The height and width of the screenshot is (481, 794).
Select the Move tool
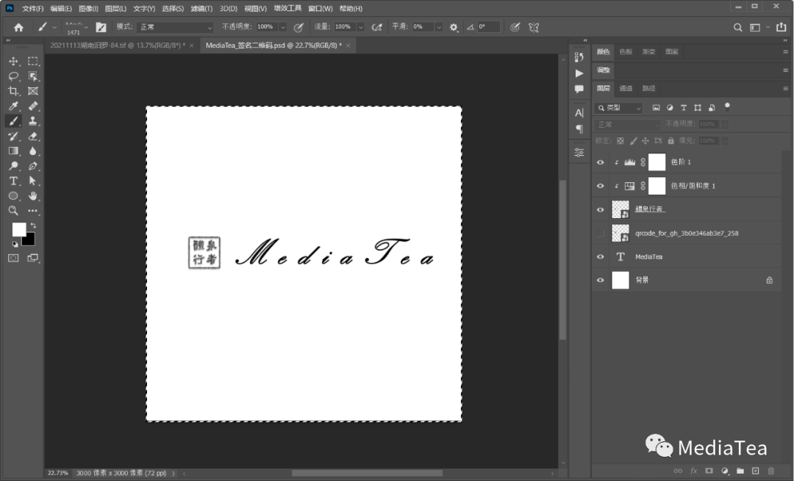click(x=13, y=61)
